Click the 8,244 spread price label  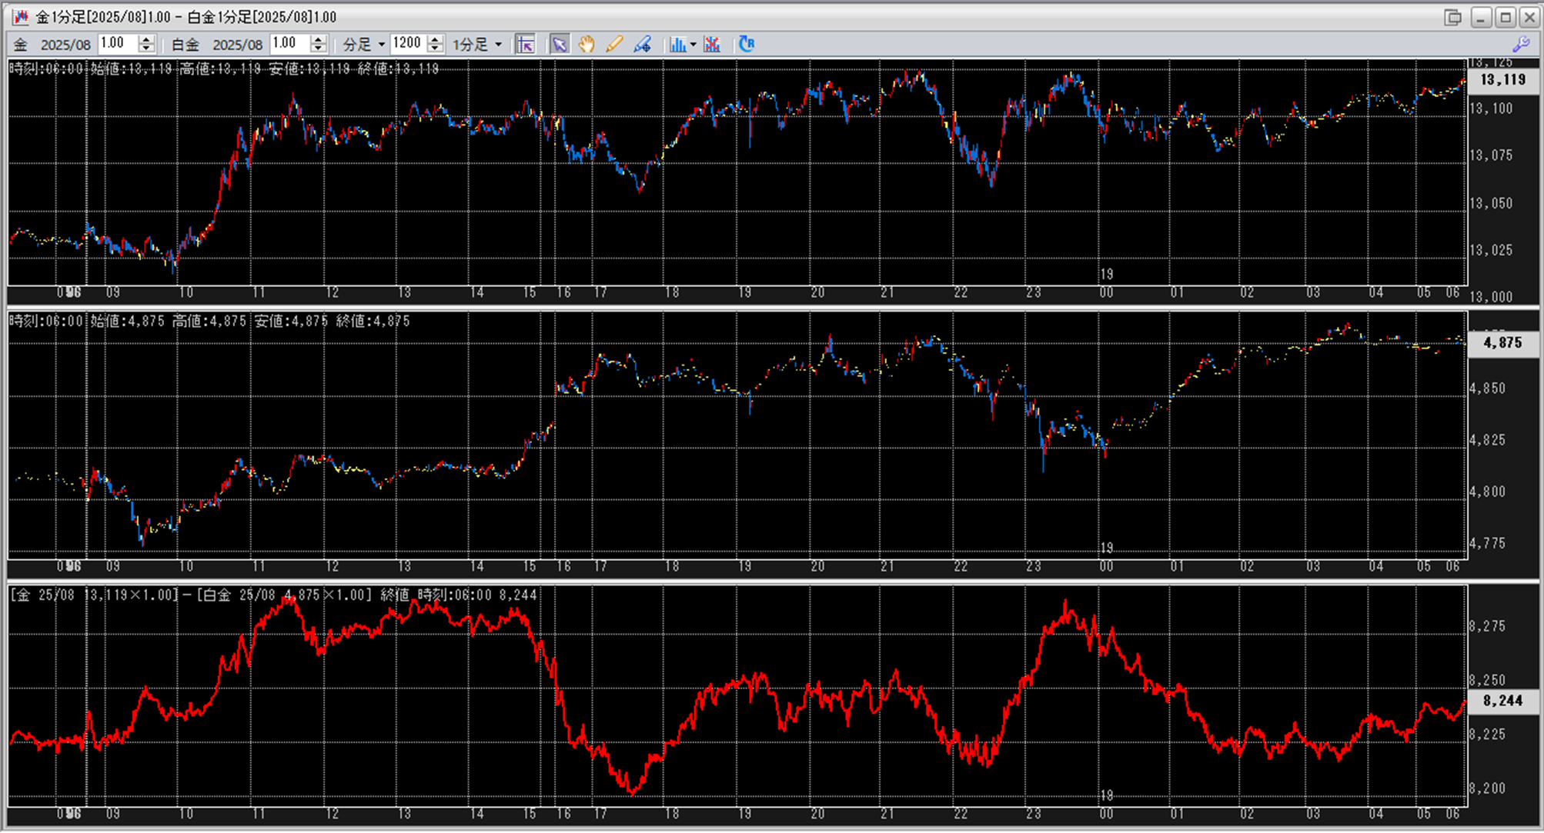click(x=1502, y=701)
